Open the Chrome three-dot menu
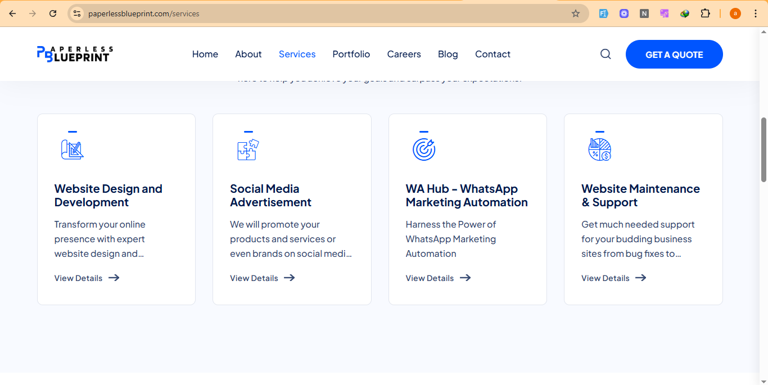This screenshot has width=768, height=385. (x=755, y=13)
